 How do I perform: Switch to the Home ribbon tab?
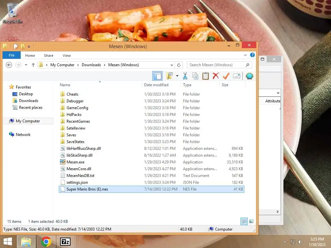tap(30, 56)
